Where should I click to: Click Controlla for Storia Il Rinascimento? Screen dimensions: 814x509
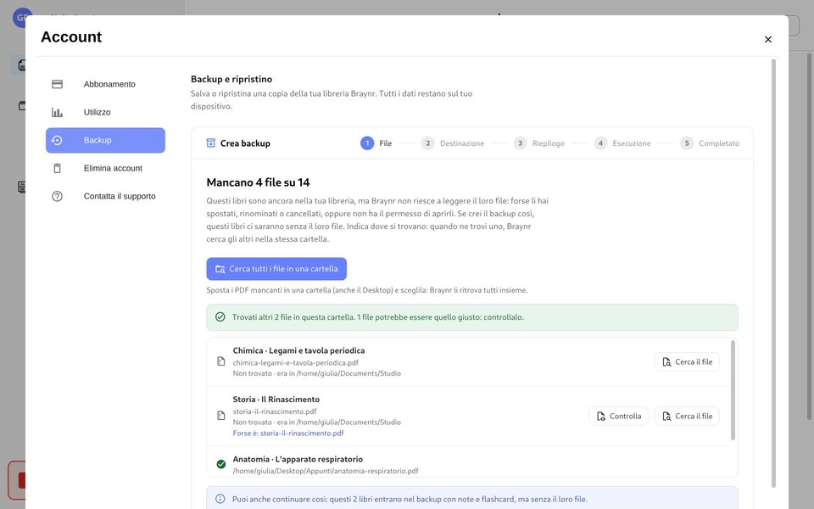pyautogui.click(x=618, y=416)
